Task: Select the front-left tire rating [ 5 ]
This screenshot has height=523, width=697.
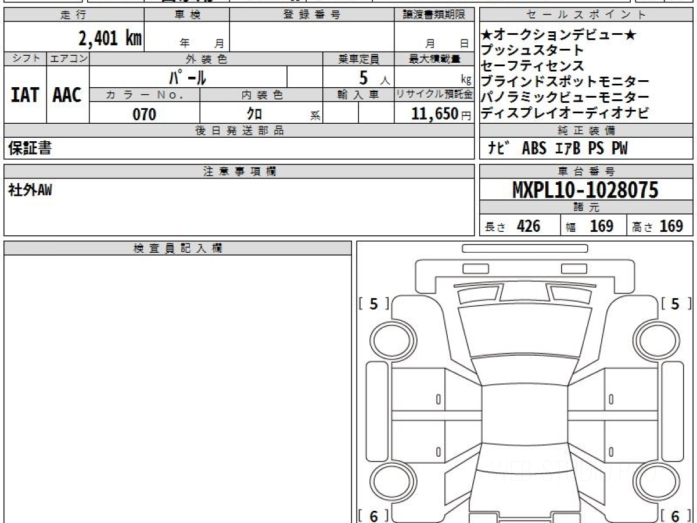Action: click(373, 303)
